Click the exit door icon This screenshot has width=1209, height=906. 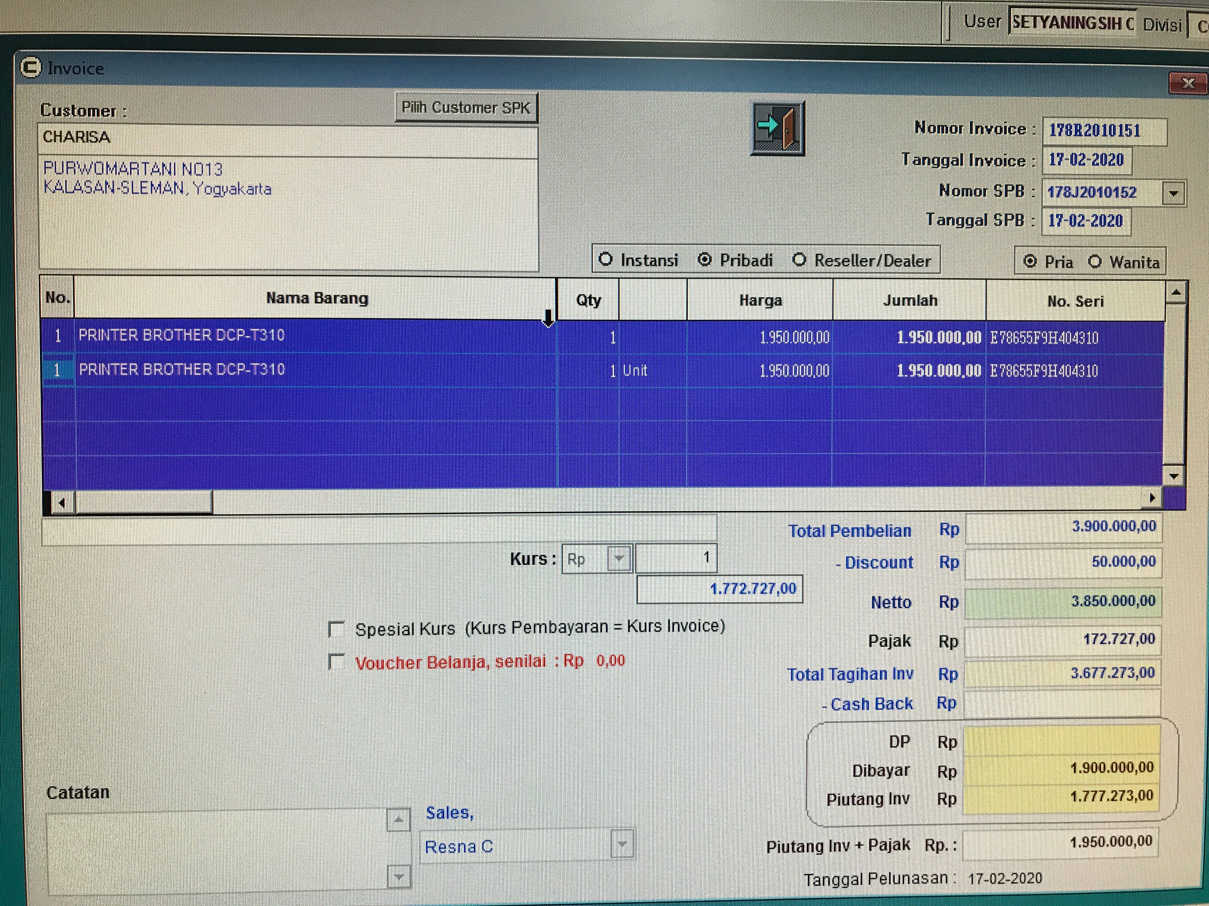pos(778,128)
